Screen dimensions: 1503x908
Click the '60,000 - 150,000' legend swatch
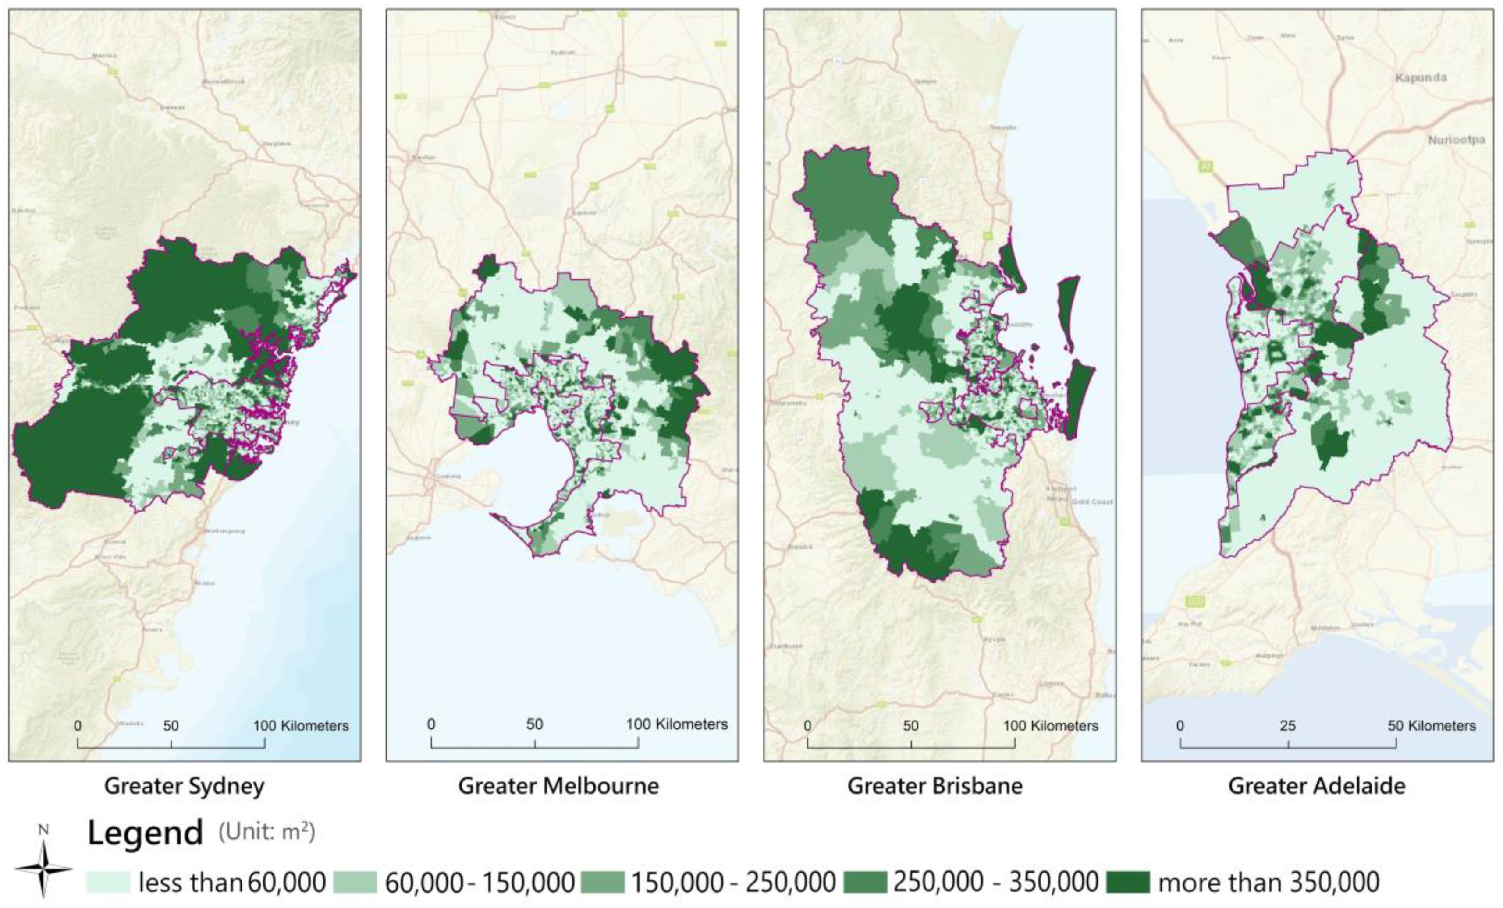click(x=355, y=883)
